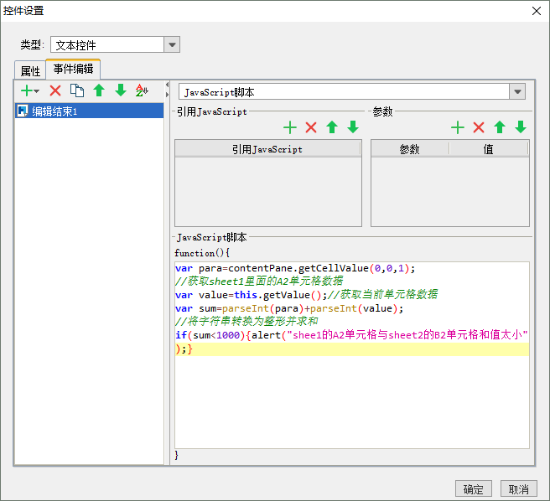Open the 类型 文本控件 dropdown arrow

172,44
